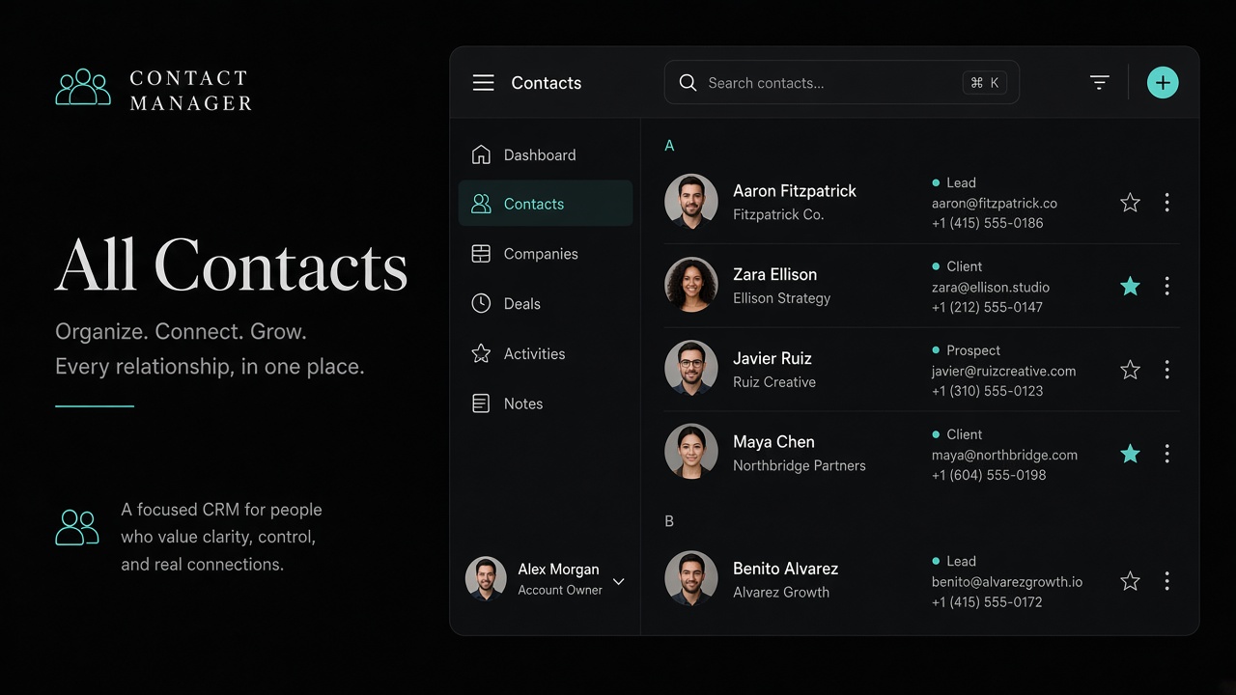1236x695 pixels.
Task: Click the Maya Chen contact name
Action: pyautogui.click(x=773, y=442)
